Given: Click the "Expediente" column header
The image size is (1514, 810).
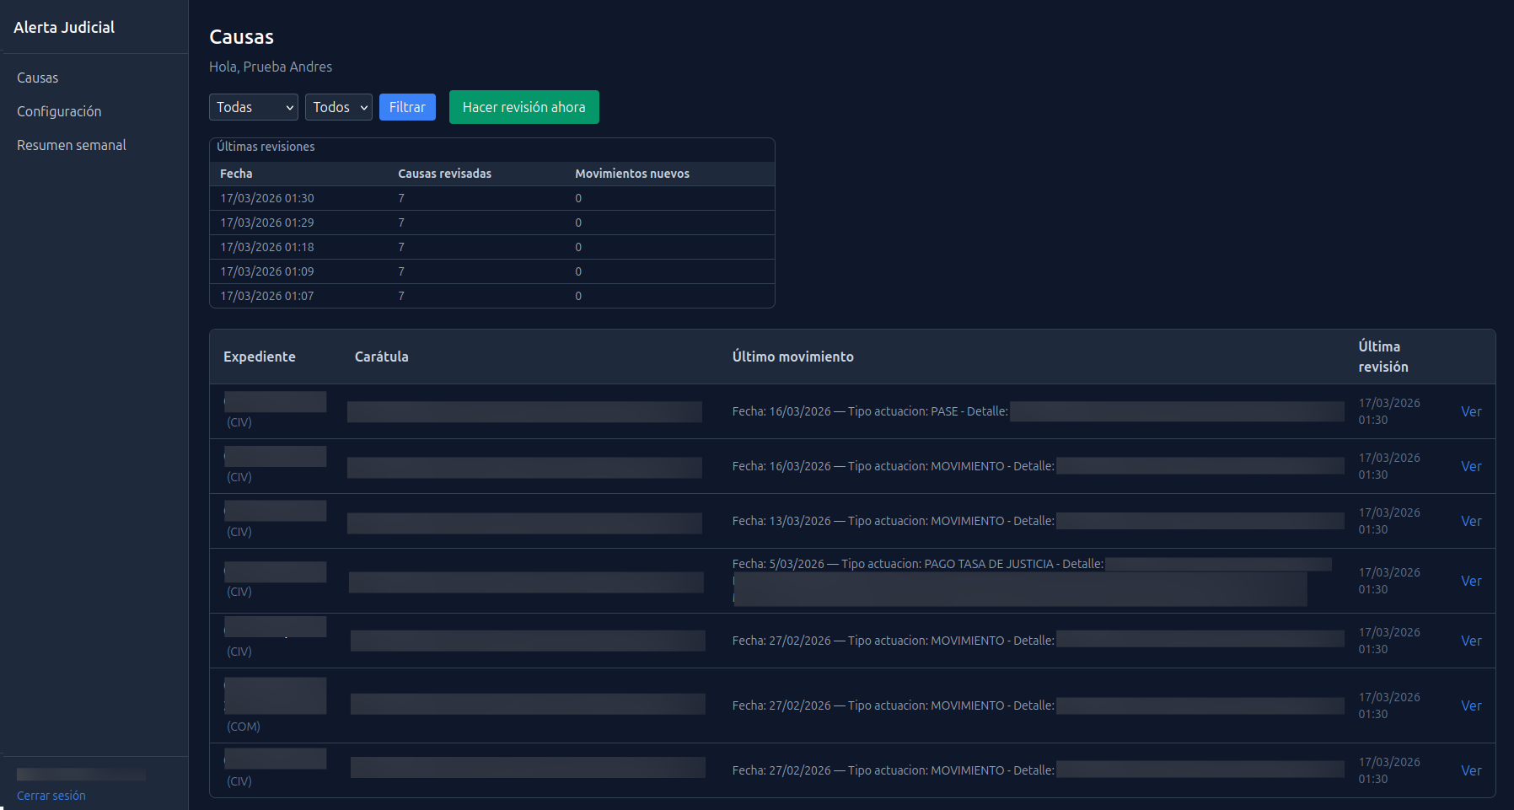Looking at the screenshot, I should point(259,357).
